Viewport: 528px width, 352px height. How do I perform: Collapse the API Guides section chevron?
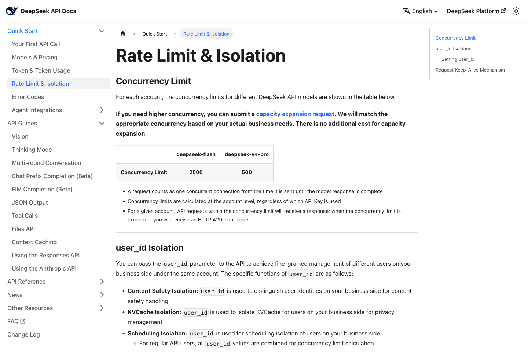pyautogui.click(x=102, y=123)
